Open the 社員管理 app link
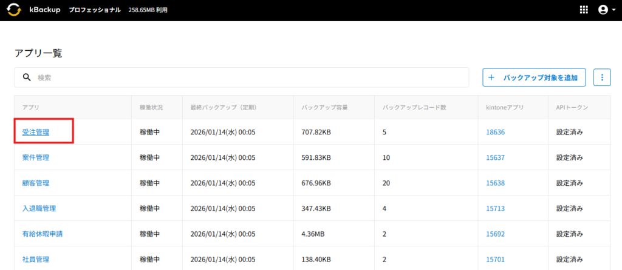This screenshot has width=622, height=270. tap(36, 259)
